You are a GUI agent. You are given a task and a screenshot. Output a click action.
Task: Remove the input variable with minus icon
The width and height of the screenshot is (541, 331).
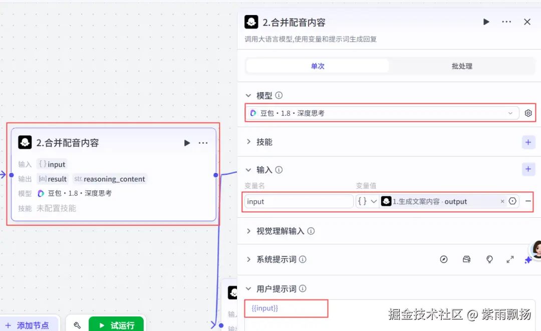pyautogui.click(x=528, y=201)
